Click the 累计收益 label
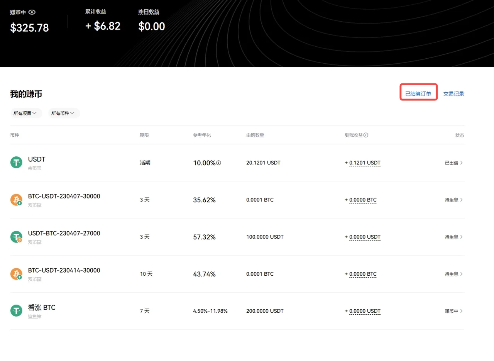The image size is (494, 361). point(95,12)
